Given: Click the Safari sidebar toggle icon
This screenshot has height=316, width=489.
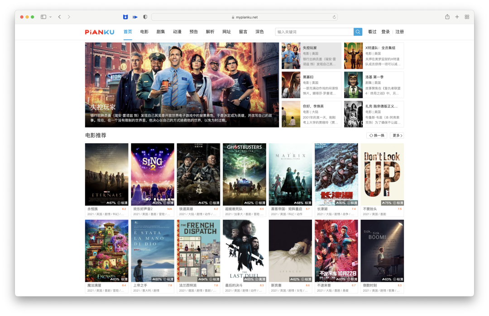Looking at the screenshot, I should pos(43,17).
